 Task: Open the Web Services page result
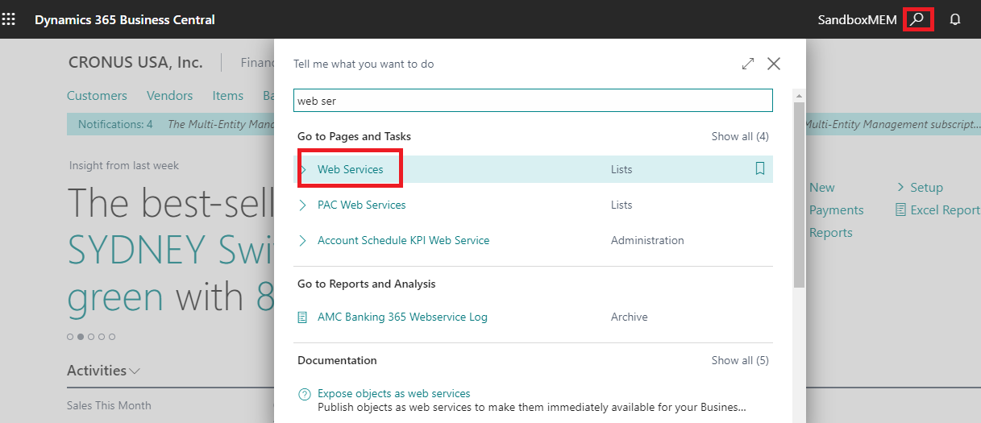351,169
